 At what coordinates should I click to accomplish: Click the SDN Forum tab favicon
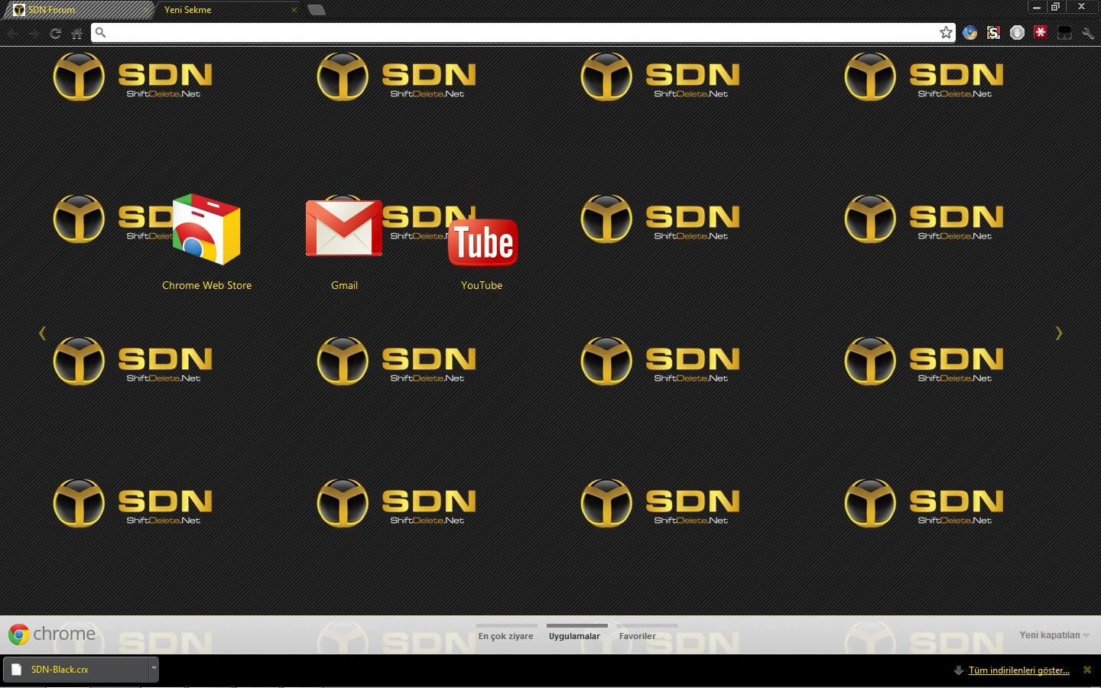point(19,10)
